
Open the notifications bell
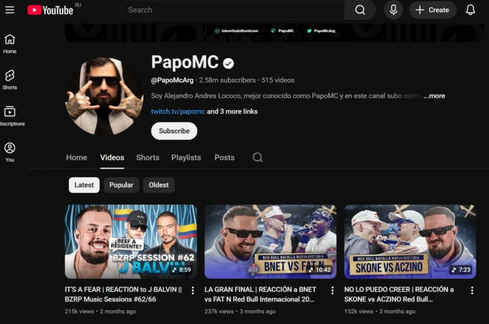[x=470, y=10]
